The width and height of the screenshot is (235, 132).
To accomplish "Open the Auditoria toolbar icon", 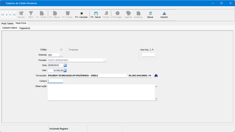I will 138,13.
